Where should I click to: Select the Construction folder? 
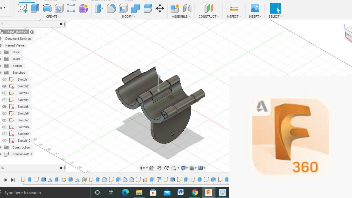pyautogui.click(x=21, y=147)
